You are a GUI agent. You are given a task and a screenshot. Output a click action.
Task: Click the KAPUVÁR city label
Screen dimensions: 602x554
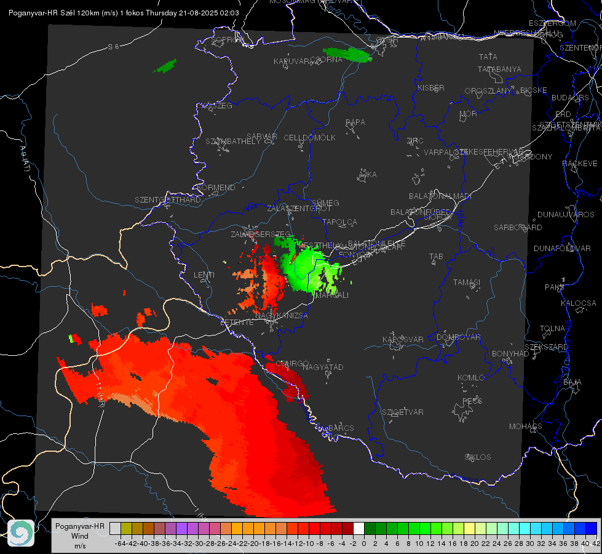pyautogui.click(x=291, y=62)
